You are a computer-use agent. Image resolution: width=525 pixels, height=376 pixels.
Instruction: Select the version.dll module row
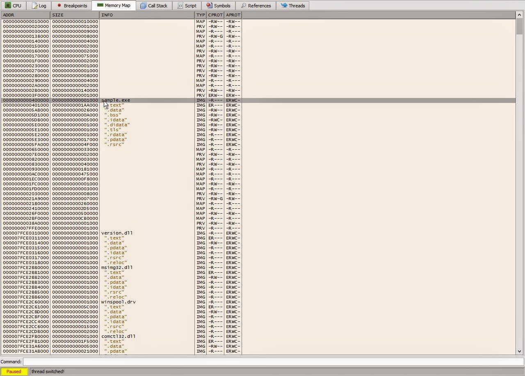[117, 233]
